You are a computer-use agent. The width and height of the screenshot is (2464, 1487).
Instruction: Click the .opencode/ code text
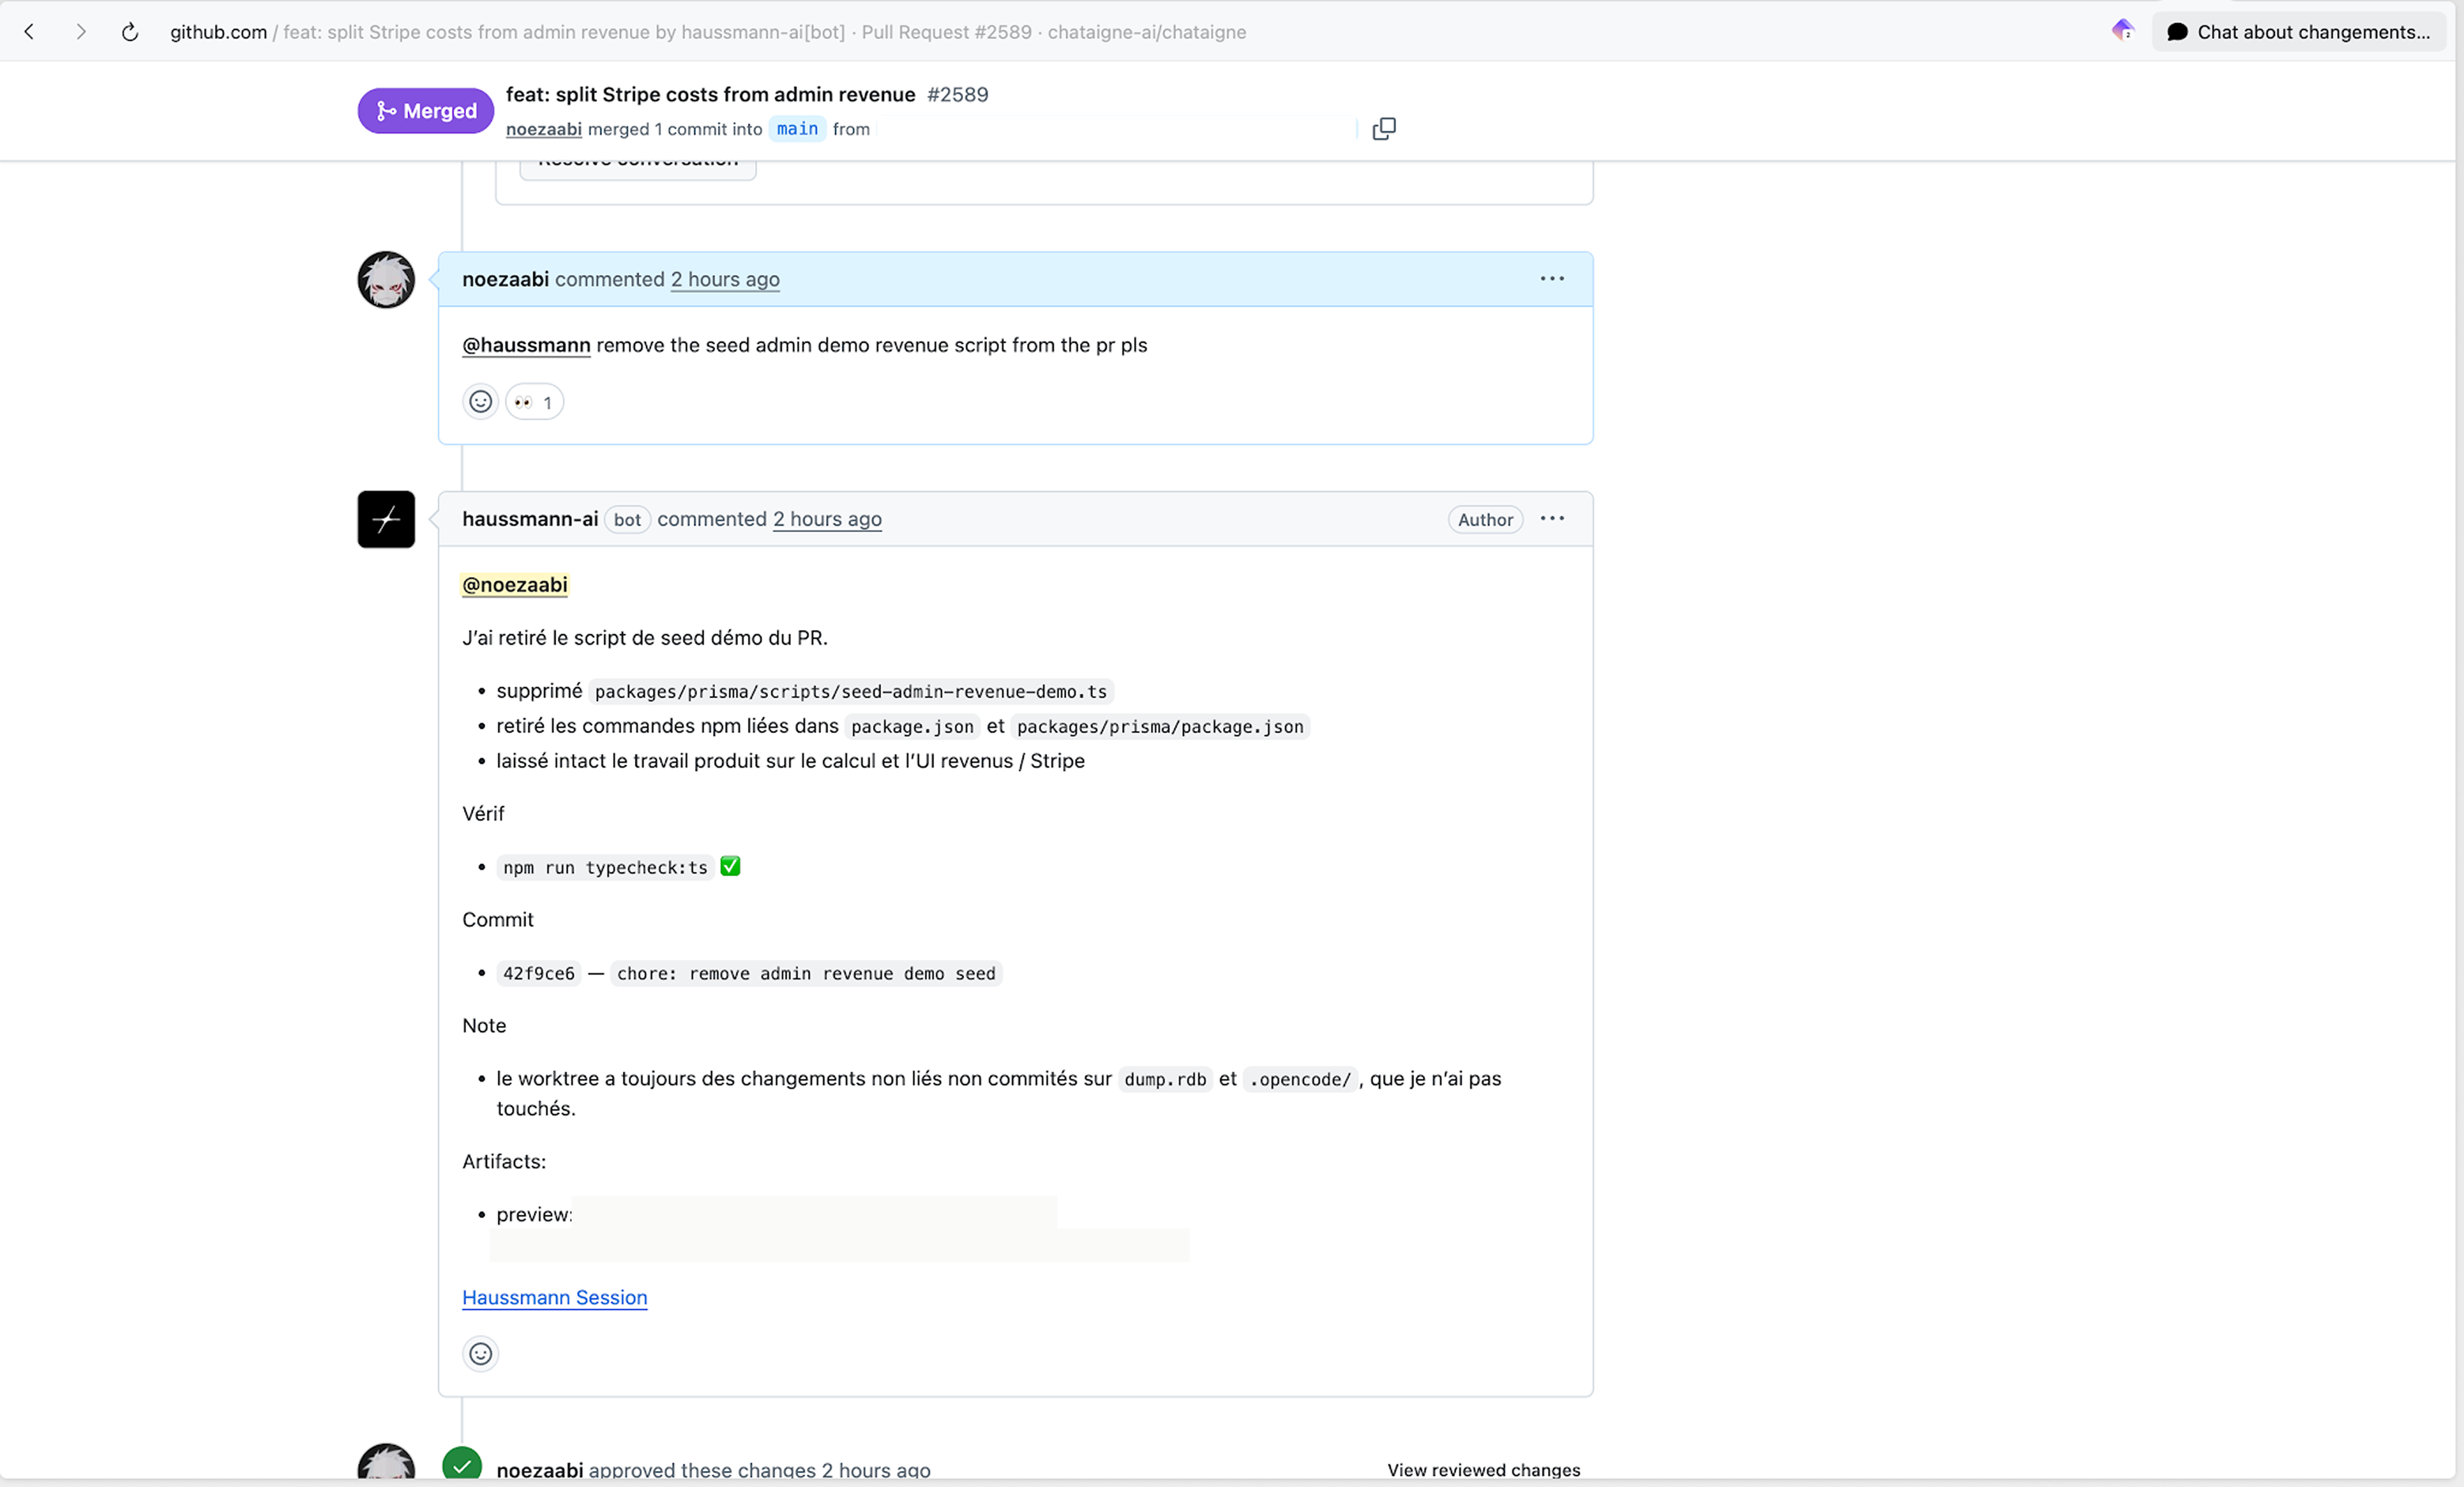click(1300, 1080)
